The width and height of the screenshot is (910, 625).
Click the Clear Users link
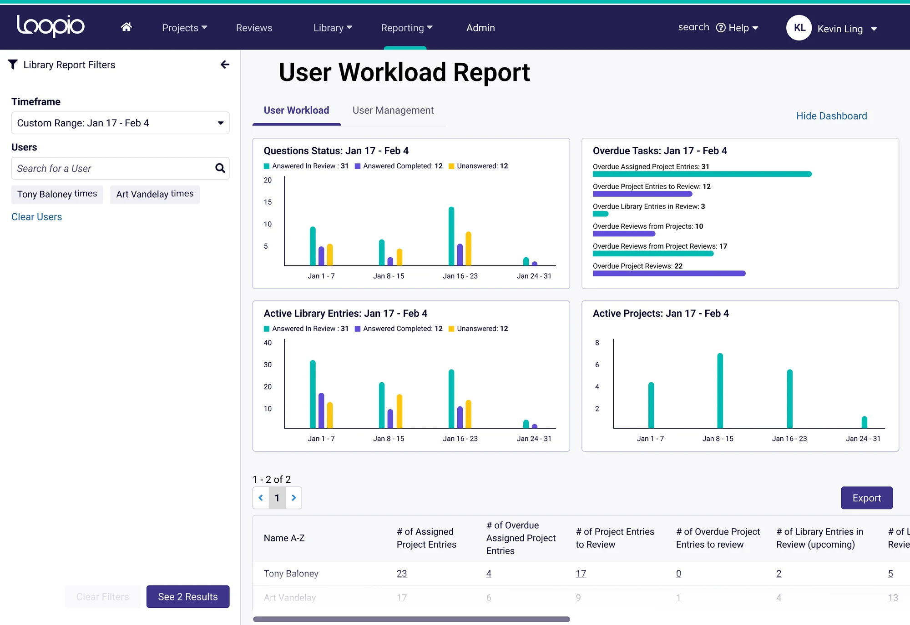[x=36, y=217]
